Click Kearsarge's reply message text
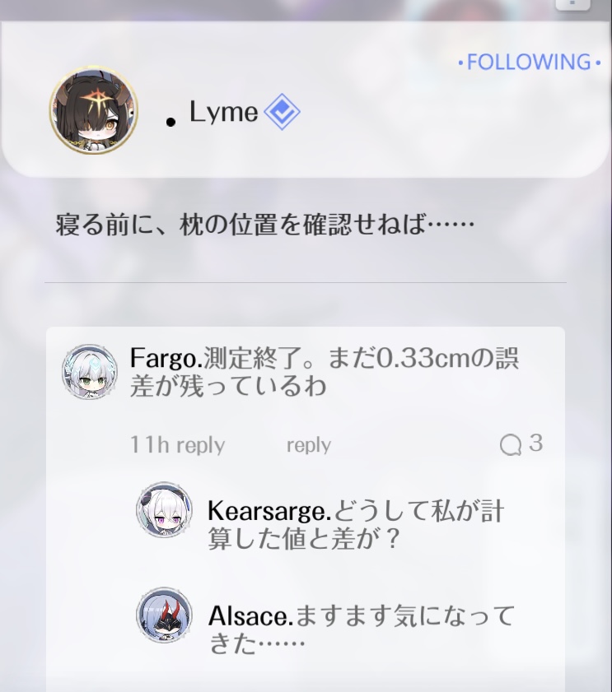612x692 pixels. click(356, 525)
